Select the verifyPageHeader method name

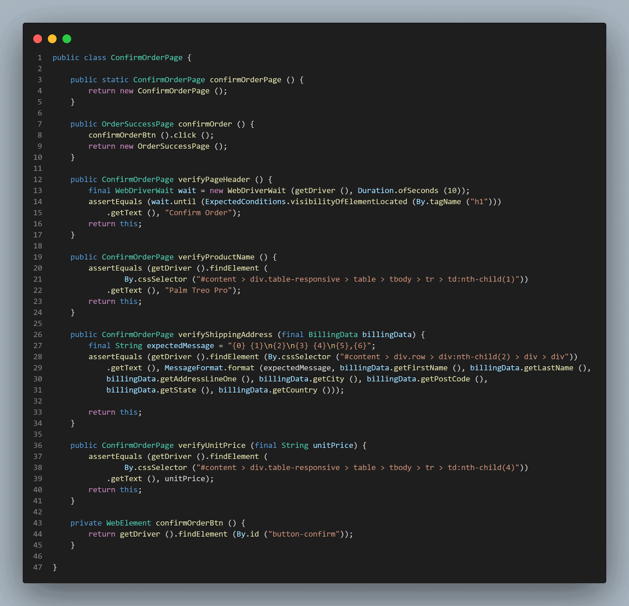(214, 179)
